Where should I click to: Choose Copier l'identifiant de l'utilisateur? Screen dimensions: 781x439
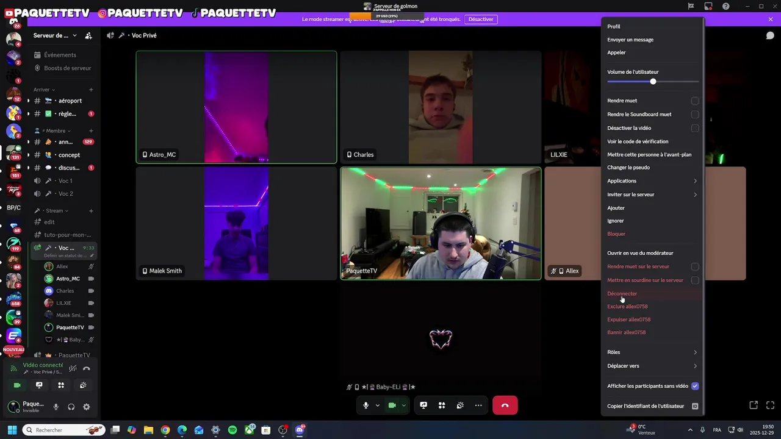(x=652, y=406)
